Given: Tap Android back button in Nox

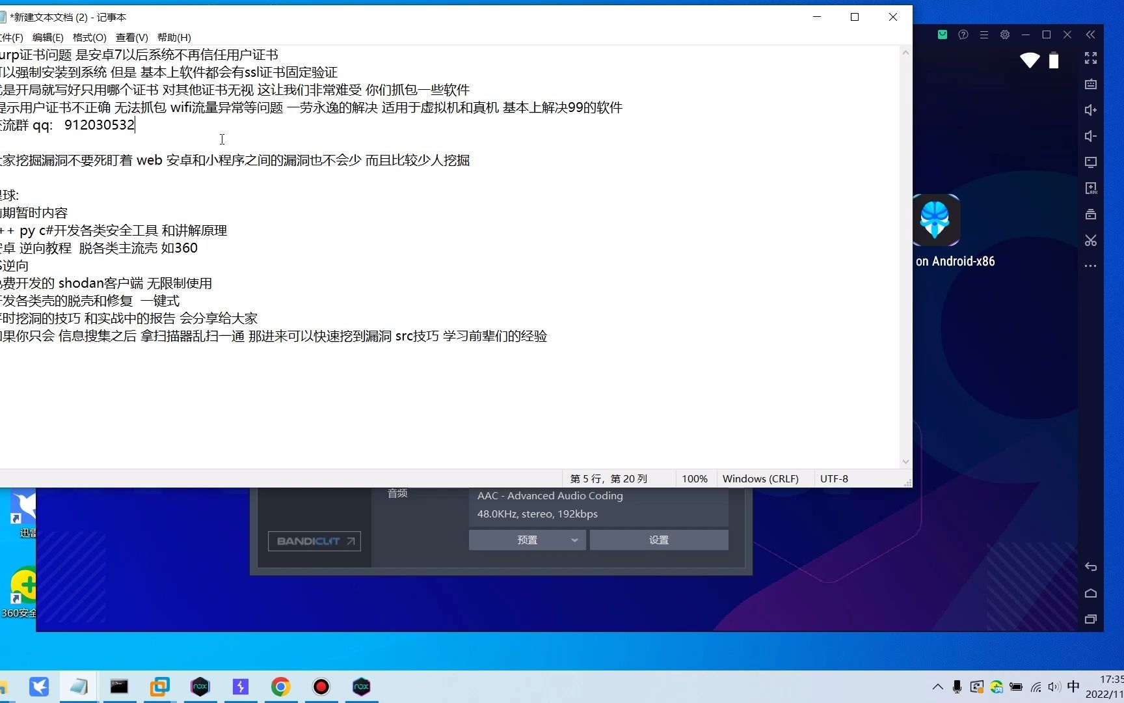Looking at the screenshot, I should click(x=1091, y=567).
